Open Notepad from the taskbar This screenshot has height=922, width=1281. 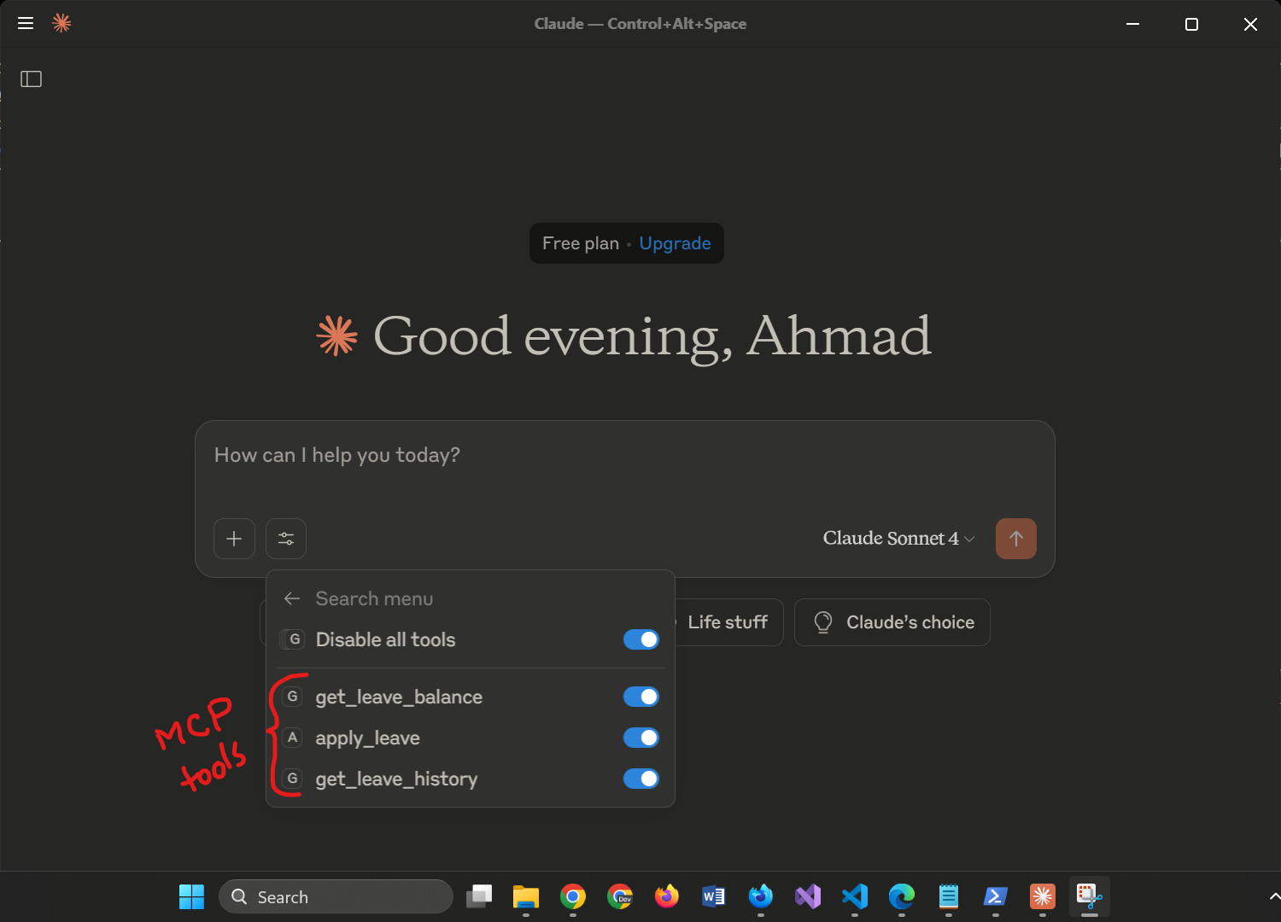[x=949, y=896]
